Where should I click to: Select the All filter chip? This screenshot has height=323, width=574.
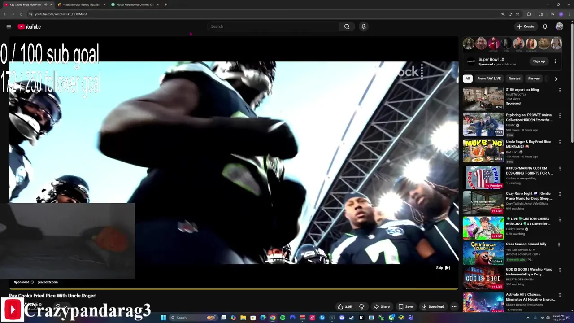(467, 79)
